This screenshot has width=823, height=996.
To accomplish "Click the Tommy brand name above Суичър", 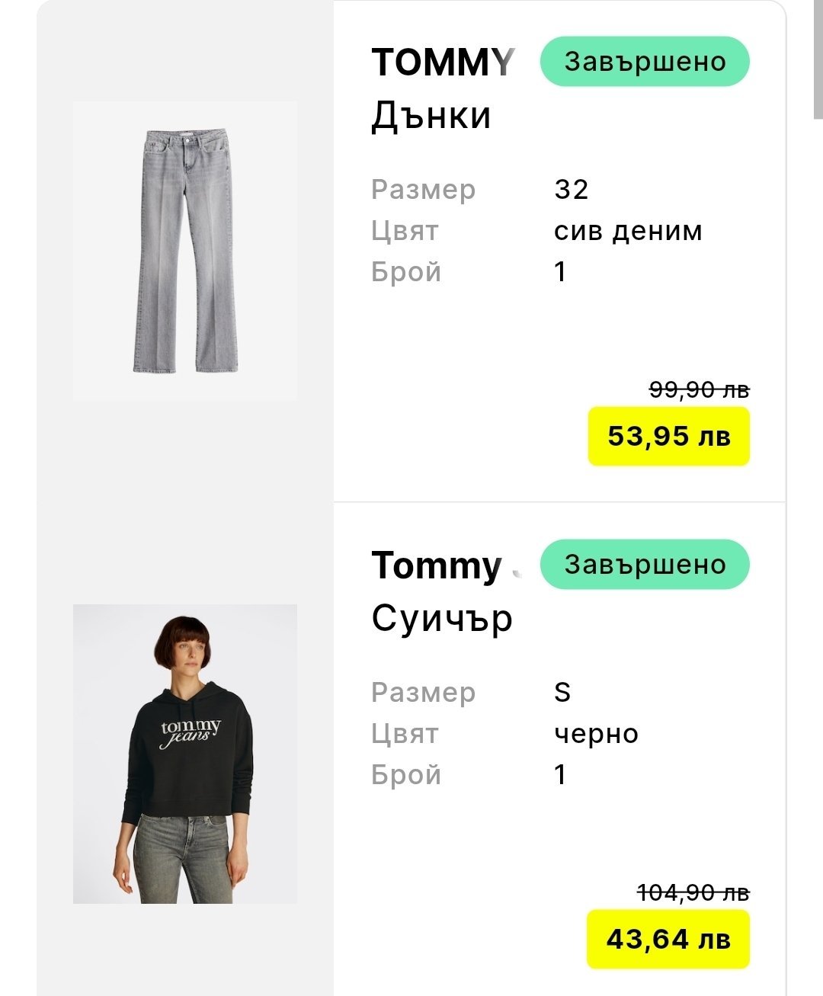I will pos(437,565).
